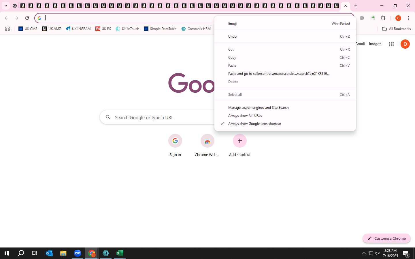415x259 pixels.
Task: Switch to the Chrome-icon tab
Action: point(15,6)
